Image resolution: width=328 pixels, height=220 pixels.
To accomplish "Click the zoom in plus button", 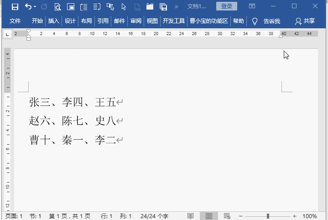I will point(295,216).
